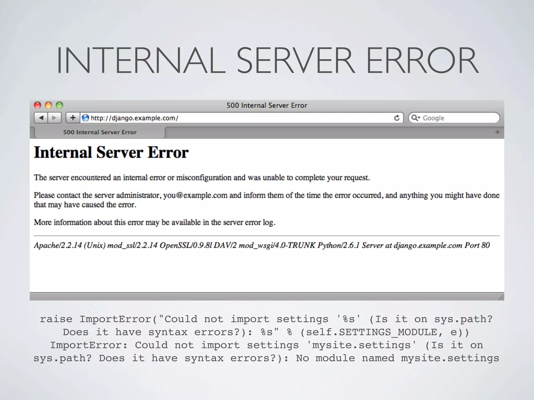The height and width of the screenshot is (400, 534).
Task: Click the window title '500 Internal Server Error'
Action: click(267, 105)
